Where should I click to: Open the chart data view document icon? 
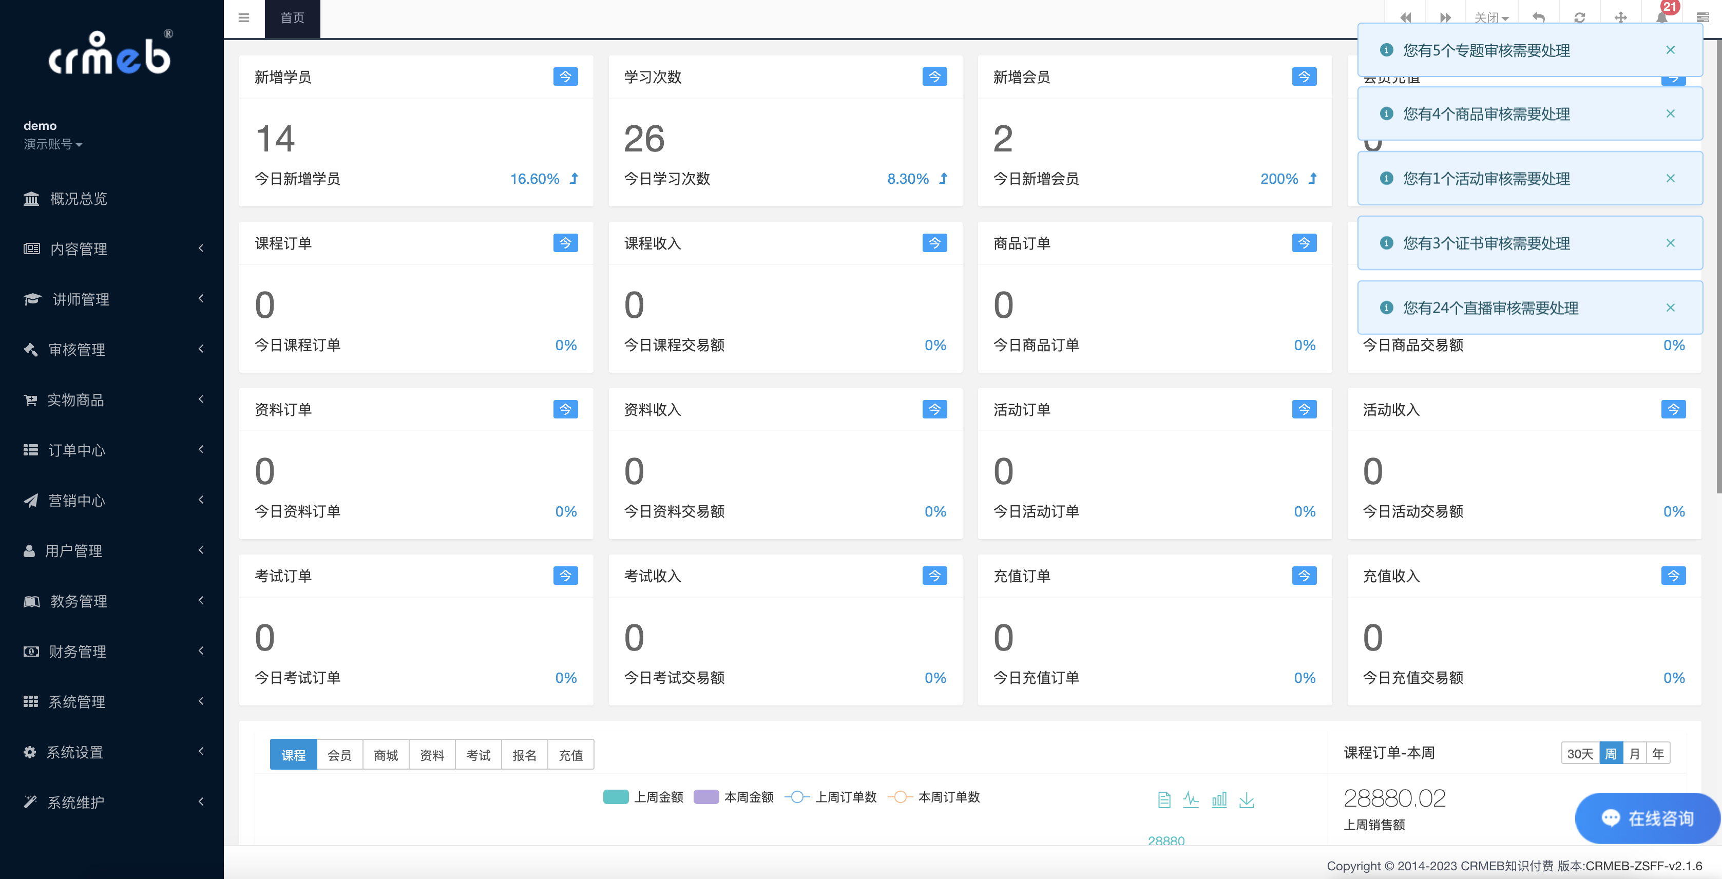[1164, 800]
